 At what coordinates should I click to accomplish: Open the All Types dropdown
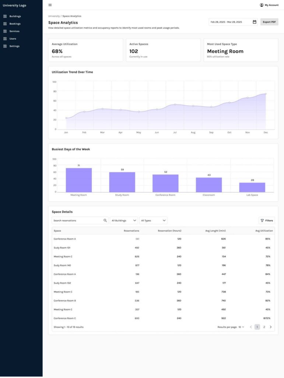(x=153, y=220)
